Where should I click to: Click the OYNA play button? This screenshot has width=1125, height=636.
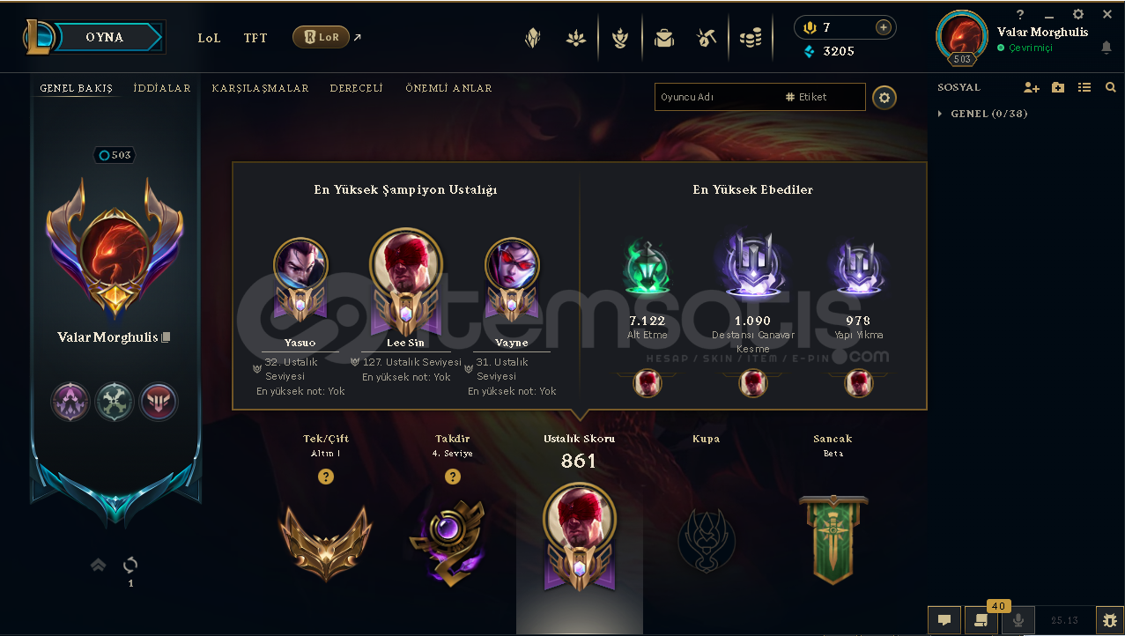click(105, 37)
